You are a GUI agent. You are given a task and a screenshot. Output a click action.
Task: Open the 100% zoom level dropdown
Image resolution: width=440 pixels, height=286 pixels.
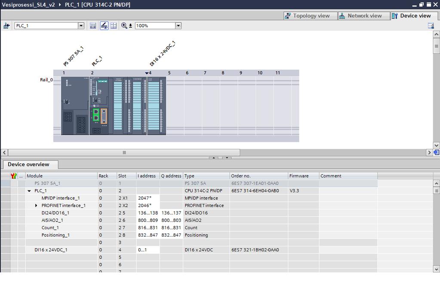tap(178, 26)
